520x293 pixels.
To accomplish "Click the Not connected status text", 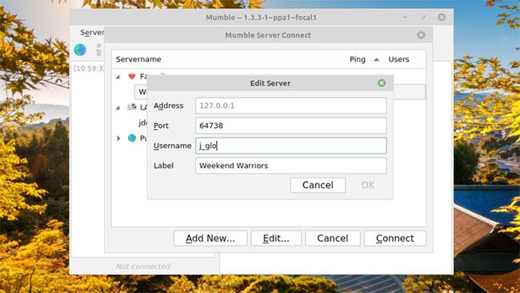I will coord(143,266).
